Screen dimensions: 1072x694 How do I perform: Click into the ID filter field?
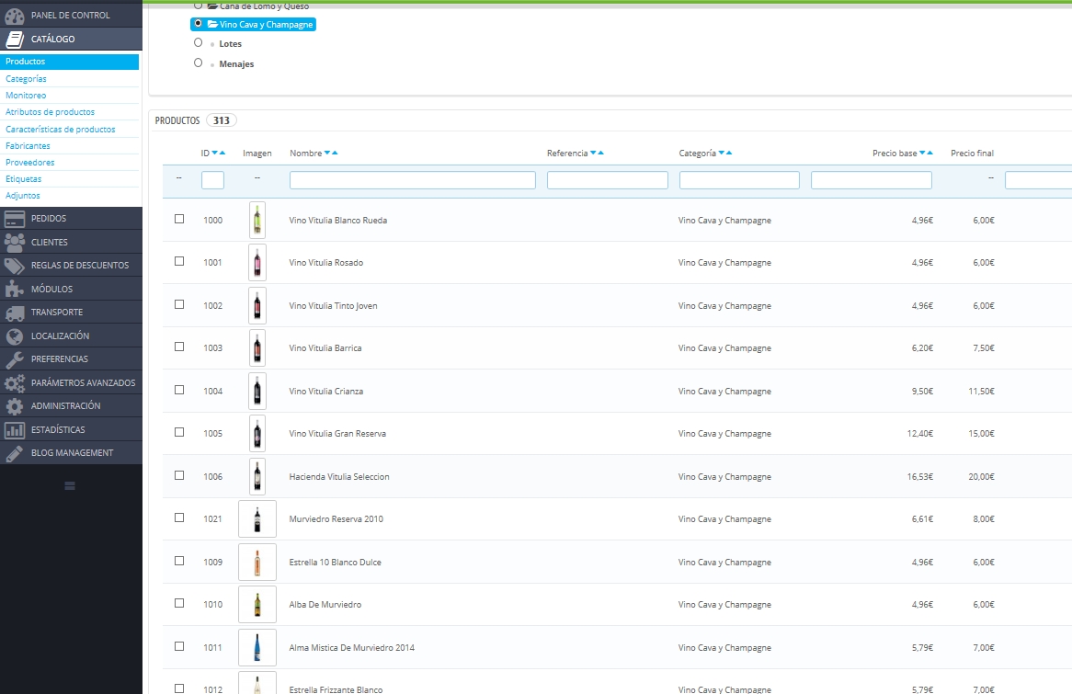212,180
